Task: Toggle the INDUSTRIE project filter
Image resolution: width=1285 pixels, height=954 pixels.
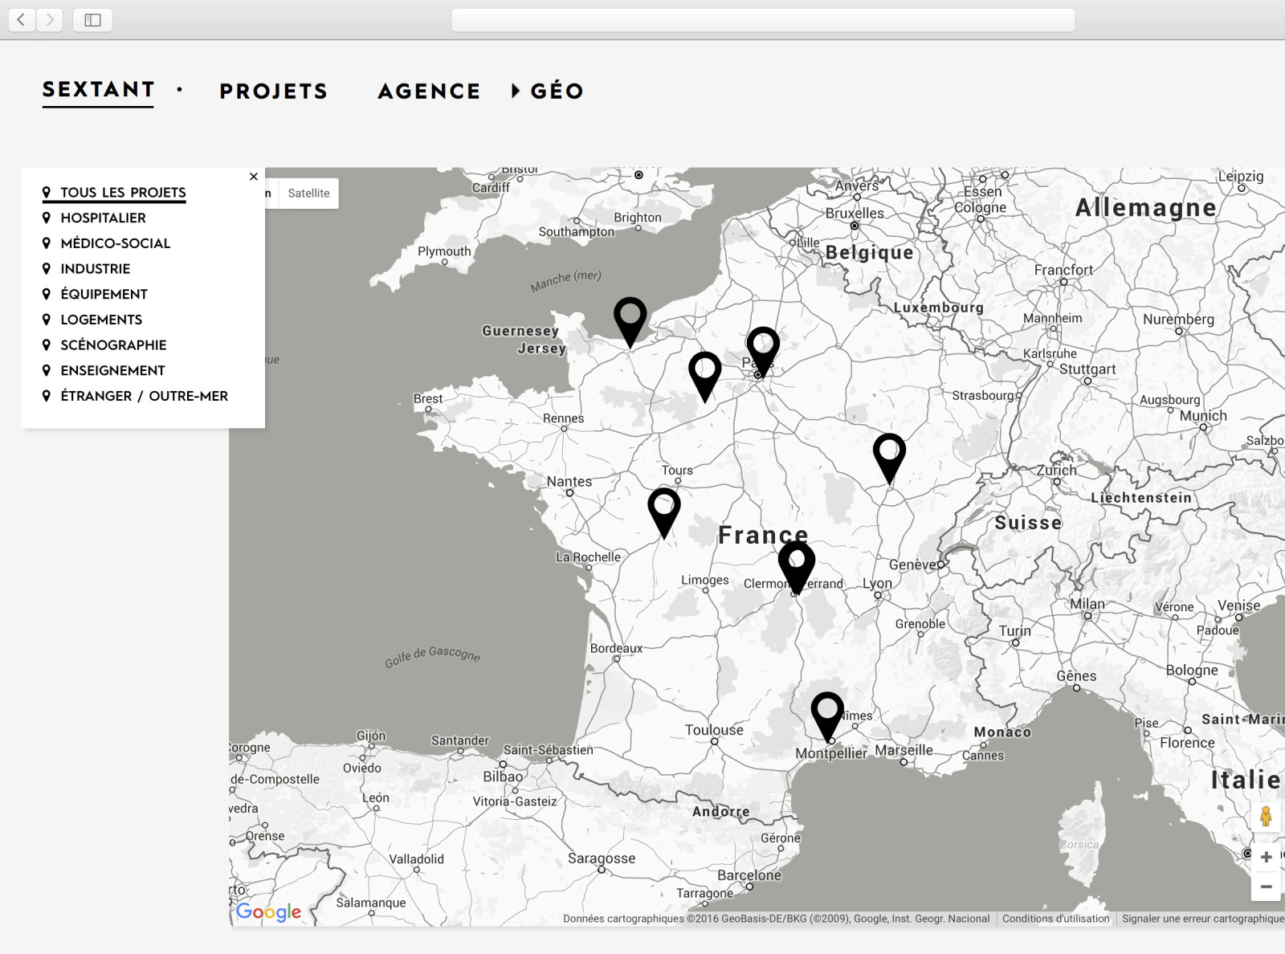Action: (x=96, y=269)
